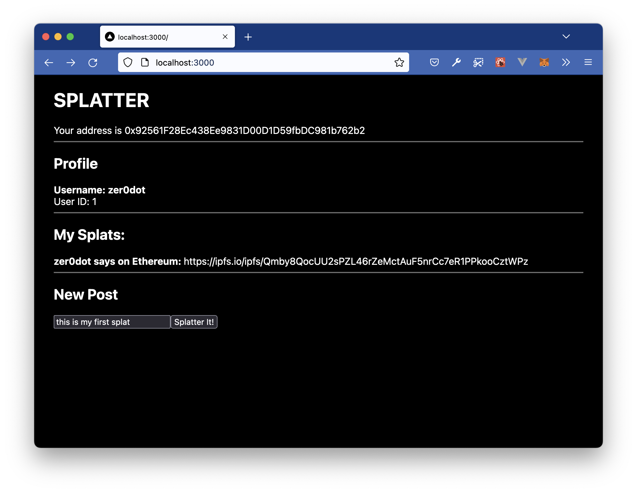Expand the overflow extensions chevron

(x=566, y=62)
